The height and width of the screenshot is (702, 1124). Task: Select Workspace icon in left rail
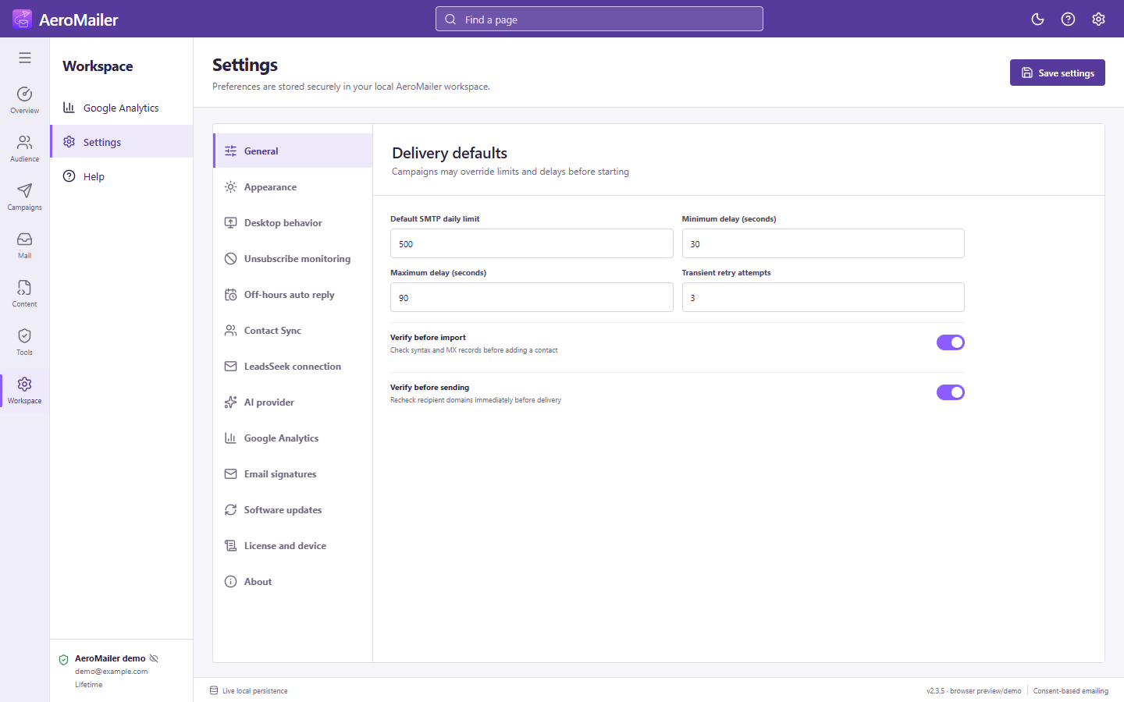[x=25, y=390]
